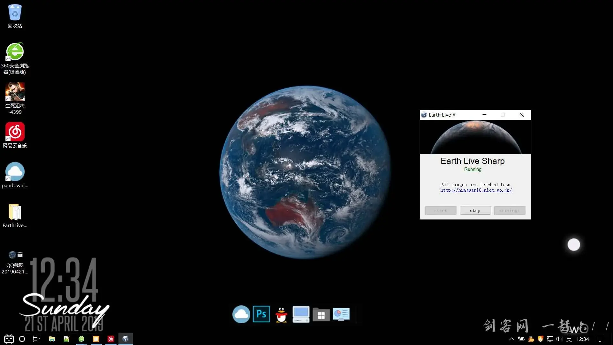This screenshot has width=613, height=345.
Task: Select the QQ截图 image file on desktop
Action: click(15, 263)
